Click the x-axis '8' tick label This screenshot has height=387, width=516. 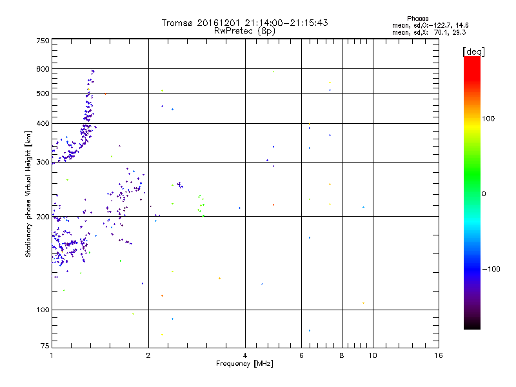(x=342, y=355)
